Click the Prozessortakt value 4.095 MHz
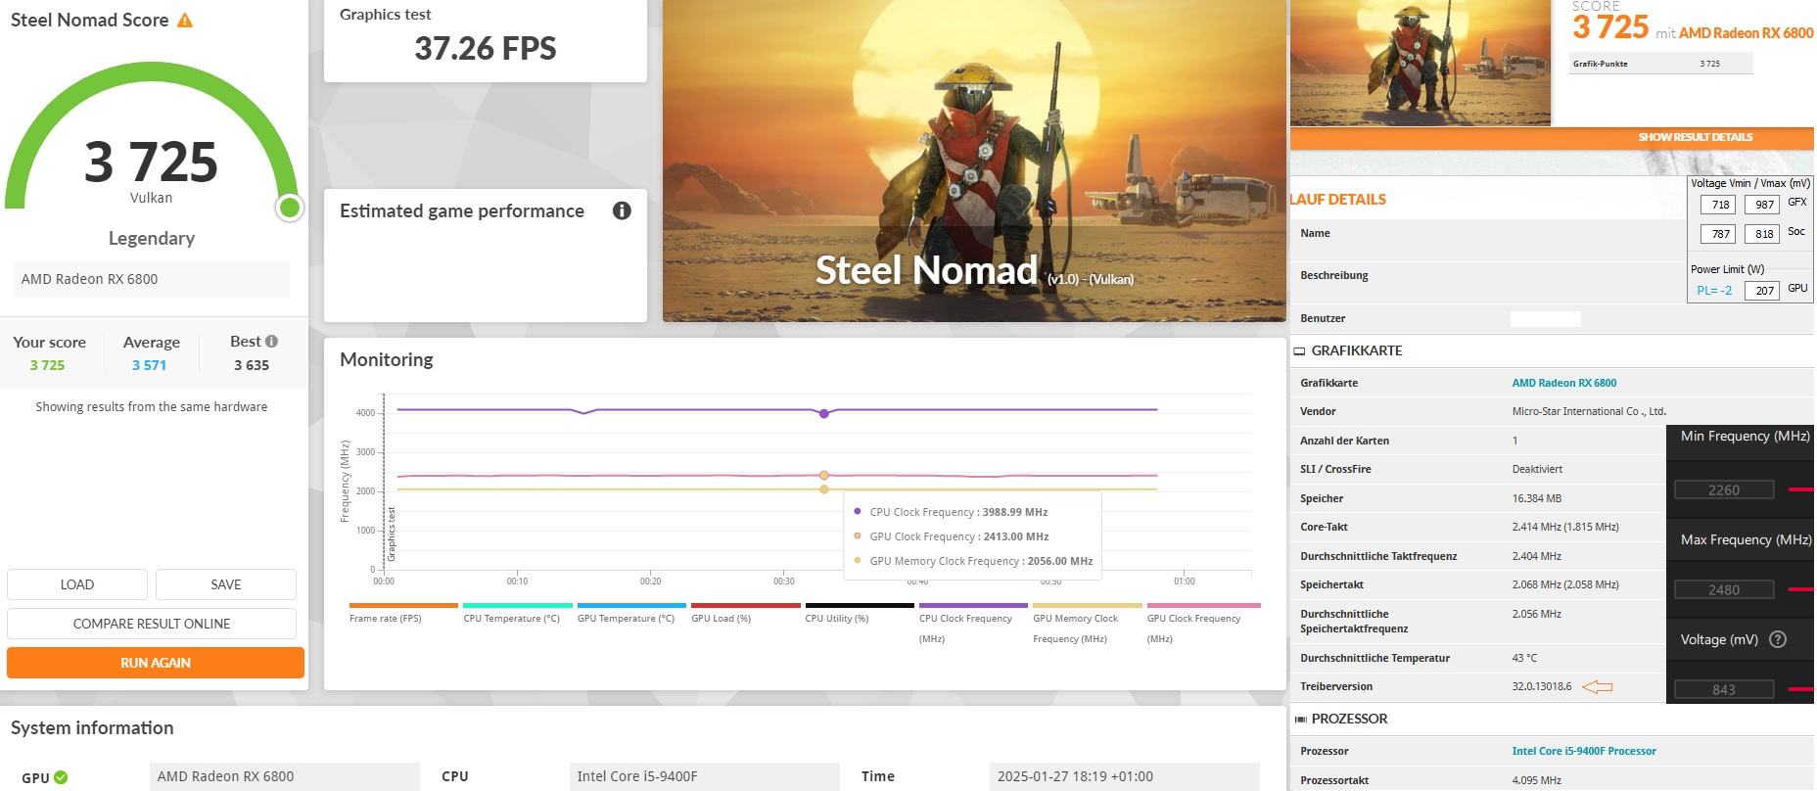This screenshot has width=1817, height=791. coord(1537,780)
